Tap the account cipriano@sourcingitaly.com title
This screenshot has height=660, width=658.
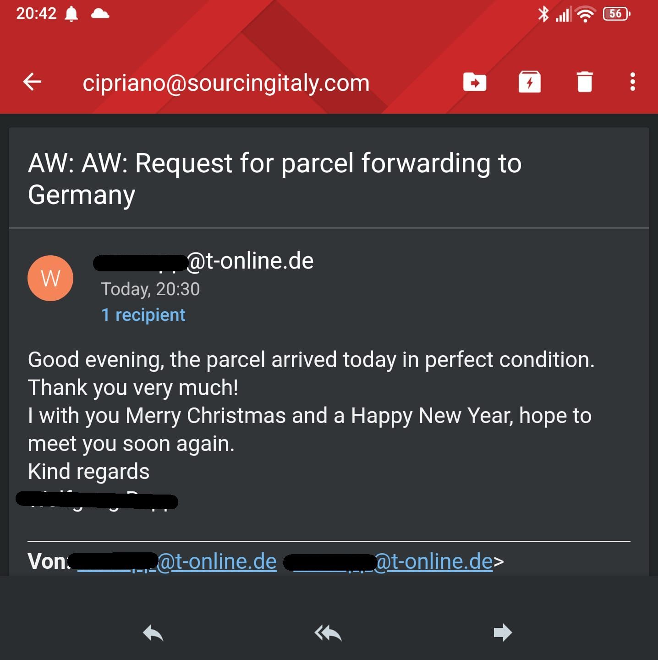pyautogui.click(x=226, y=83)
